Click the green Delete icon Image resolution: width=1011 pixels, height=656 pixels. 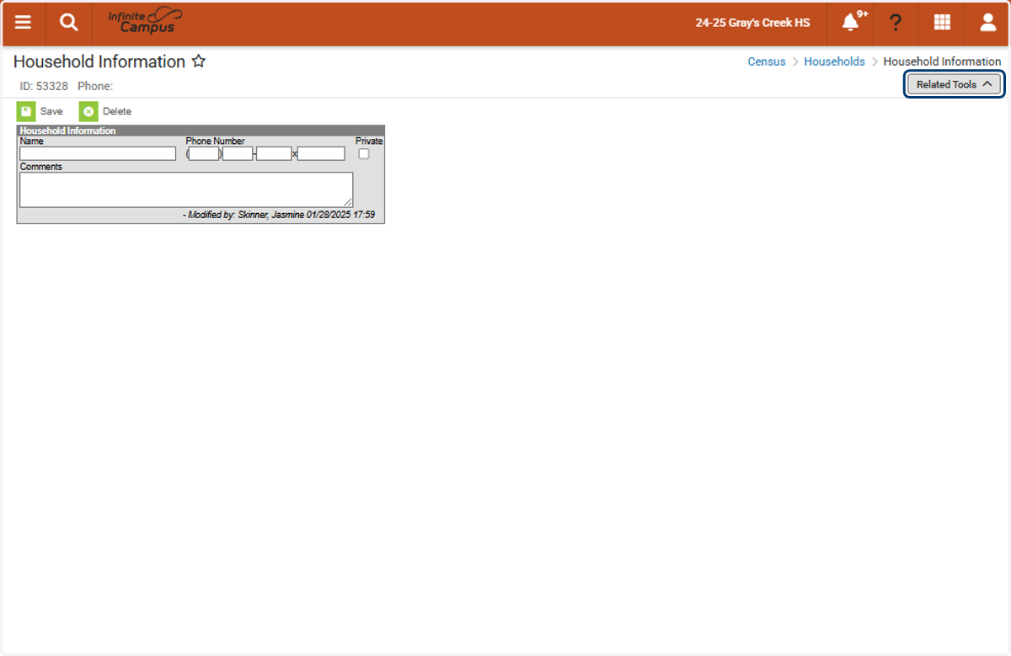tap(88, 111)
